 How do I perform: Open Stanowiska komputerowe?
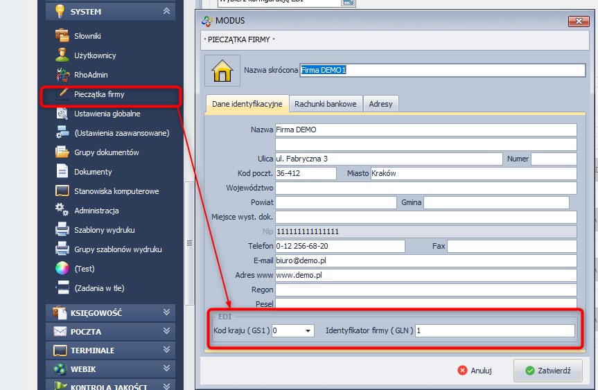(116, 190)
